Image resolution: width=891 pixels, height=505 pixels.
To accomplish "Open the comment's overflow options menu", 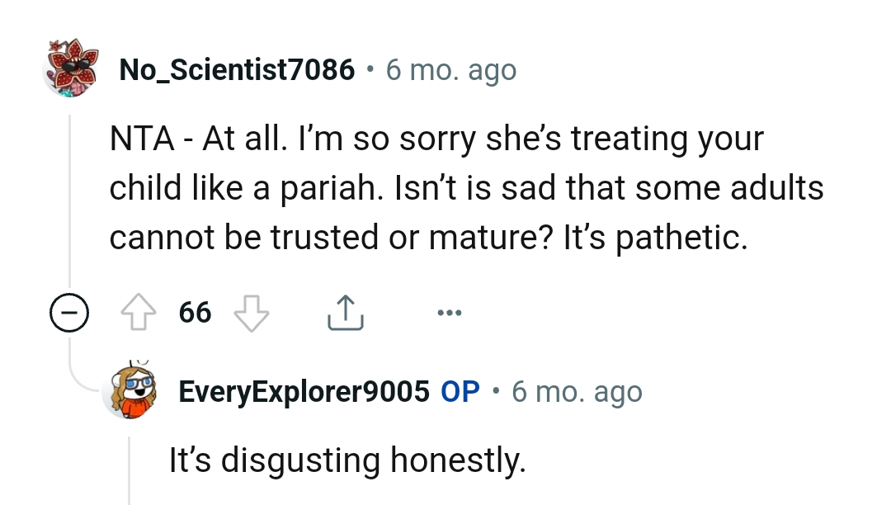I will [x=450, y=312].
